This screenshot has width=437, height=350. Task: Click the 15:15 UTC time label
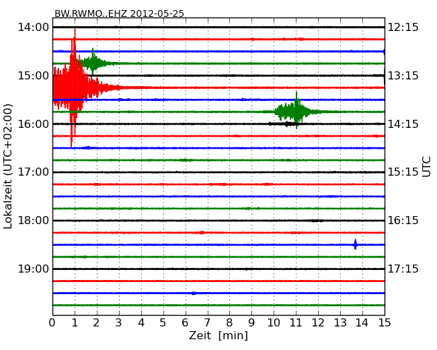(x=403, y=172)
